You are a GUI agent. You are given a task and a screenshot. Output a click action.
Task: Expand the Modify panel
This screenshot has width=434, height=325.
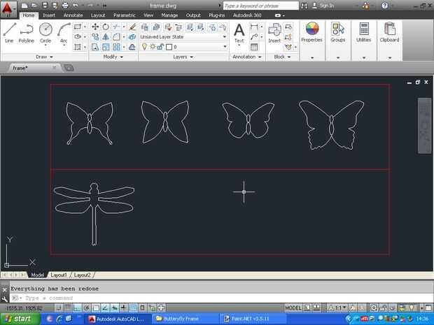click(113, 57)
